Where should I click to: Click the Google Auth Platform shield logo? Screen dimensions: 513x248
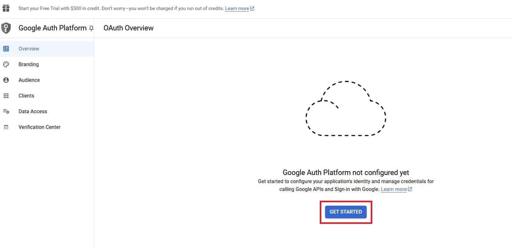coord(6,28)
